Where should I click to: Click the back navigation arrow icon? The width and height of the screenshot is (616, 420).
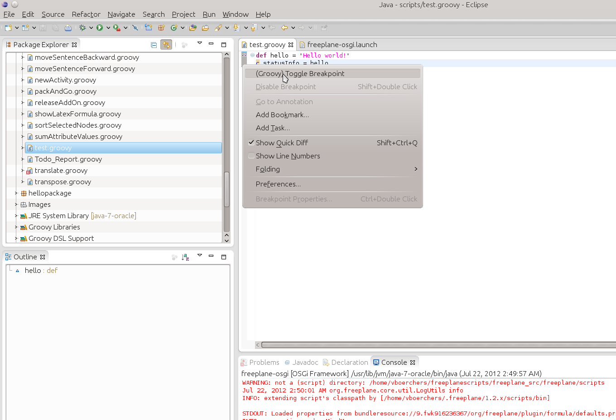coord(284,28)
